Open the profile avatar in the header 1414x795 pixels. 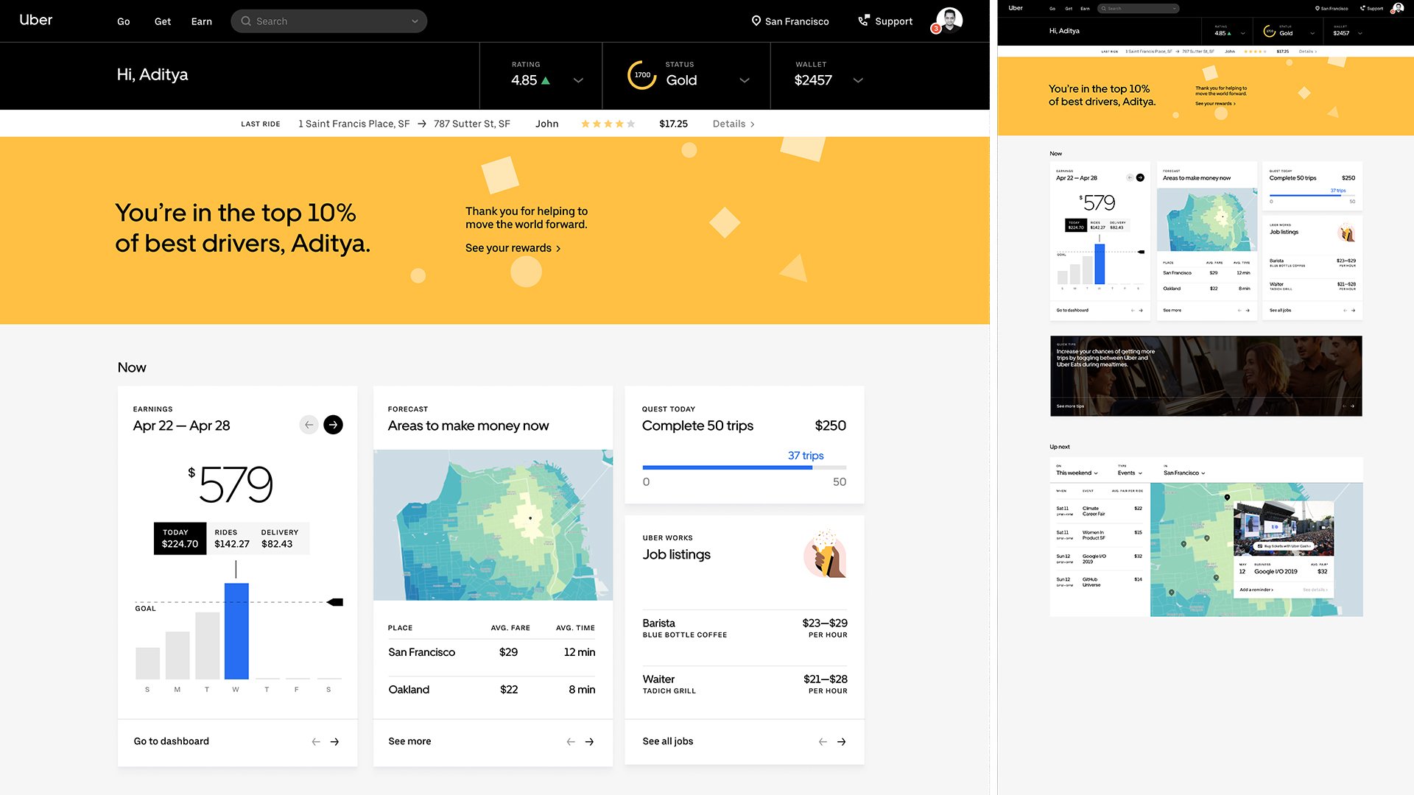pyautogui.click(x=949, y=21)
